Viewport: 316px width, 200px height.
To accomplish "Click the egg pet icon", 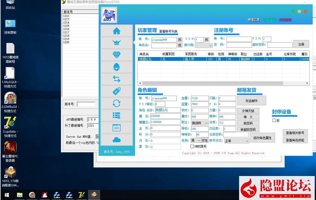I will pos(116,67).
